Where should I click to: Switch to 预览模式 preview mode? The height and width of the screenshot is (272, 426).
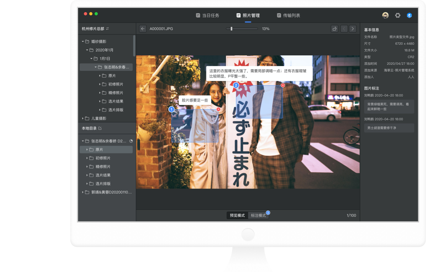pyautogui.click(x=237, y=215)
